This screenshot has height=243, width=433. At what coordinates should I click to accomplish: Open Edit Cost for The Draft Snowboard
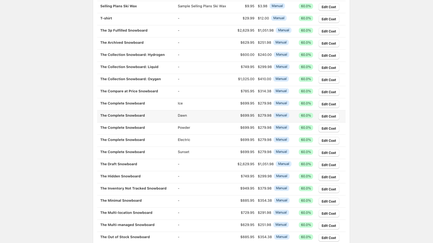pyautogui.click(x=329, y=165)
